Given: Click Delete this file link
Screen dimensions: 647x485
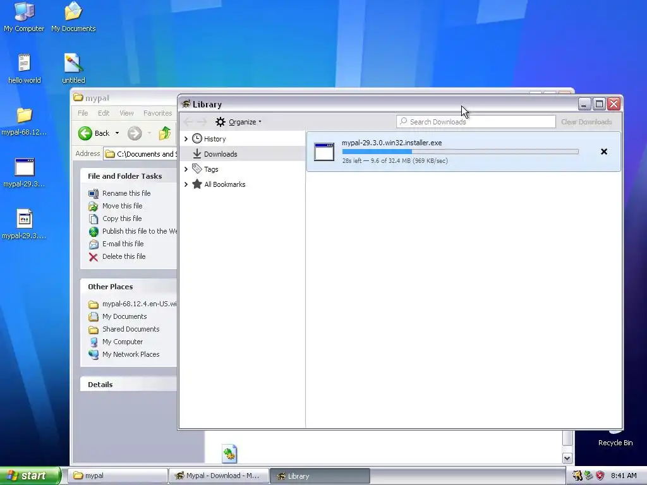Looking at the screenshot, I should coord(124,256).
